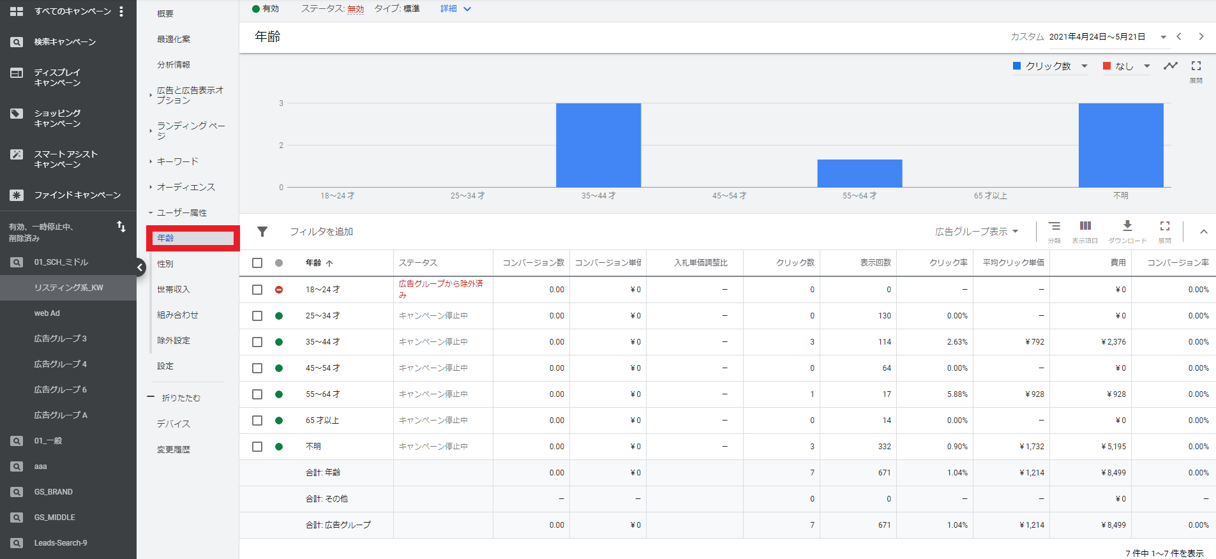Go to the previous date range arrow
This screenshot has height=559, width=1216.
click(x=1179, y=36)
